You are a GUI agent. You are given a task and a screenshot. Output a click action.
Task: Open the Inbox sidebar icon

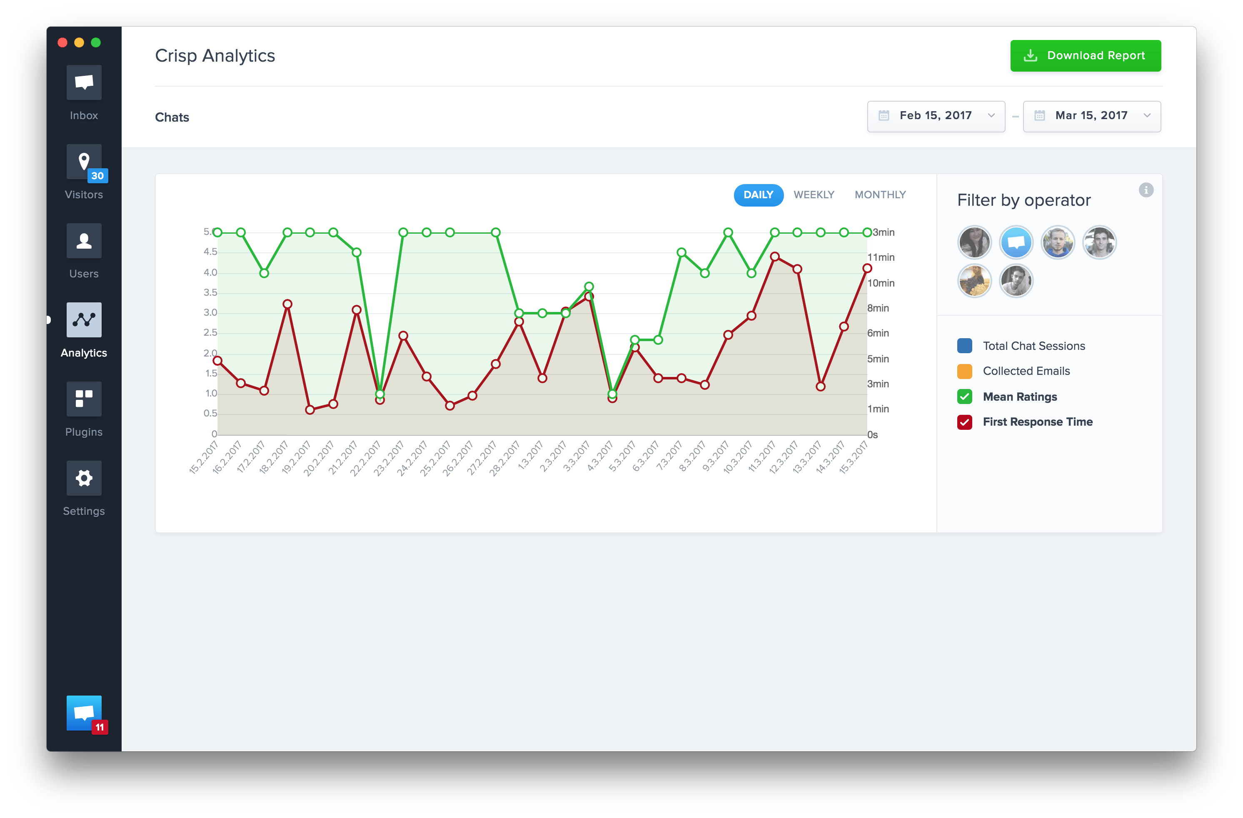tap(84, 82)
